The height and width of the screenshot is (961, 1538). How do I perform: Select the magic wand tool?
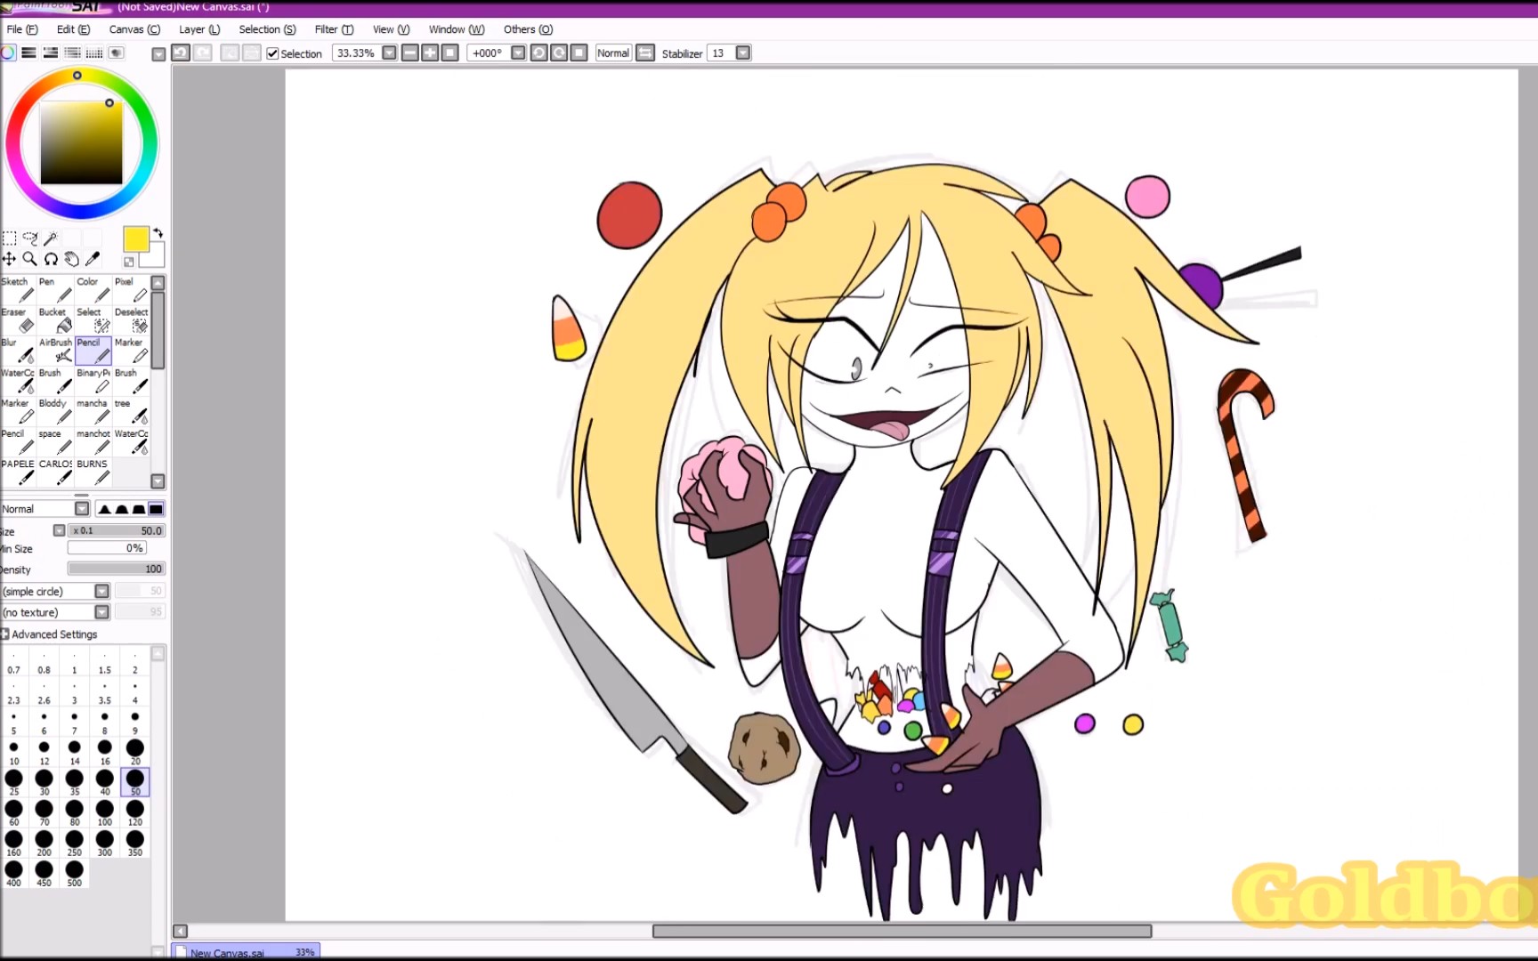click(x=51, y=238)
